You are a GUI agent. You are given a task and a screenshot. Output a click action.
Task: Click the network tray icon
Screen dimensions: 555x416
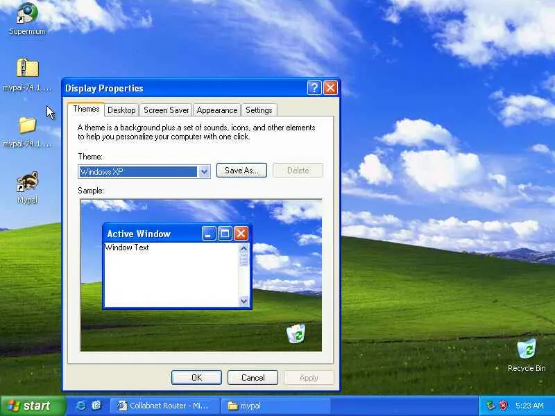(x=490, y=406)
